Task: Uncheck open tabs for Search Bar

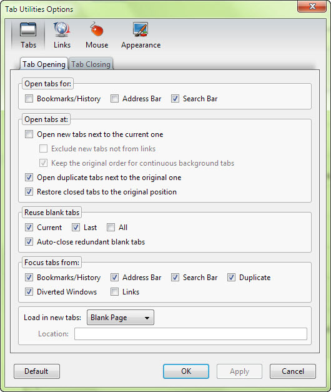Action: click(175, 99)
